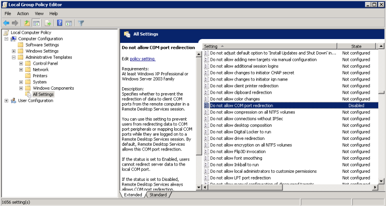Open the View menu
The height and width of the screenshot is (206, 386).
pyautogui.click(x=39, y=14)
